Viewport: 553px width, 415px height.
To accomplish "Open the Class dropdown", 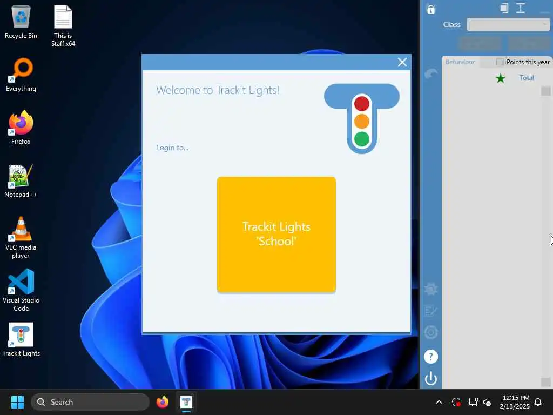I will tap(508, 25).
